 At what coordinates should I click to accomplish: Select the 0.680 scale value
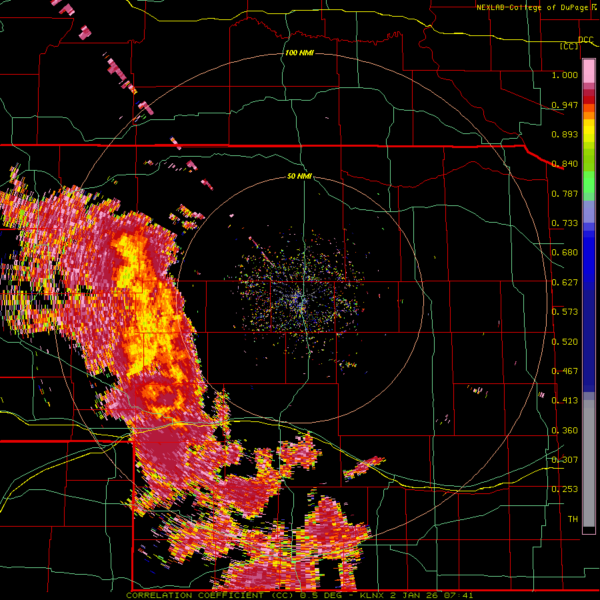pyautogui.click(x=565, y=253)
